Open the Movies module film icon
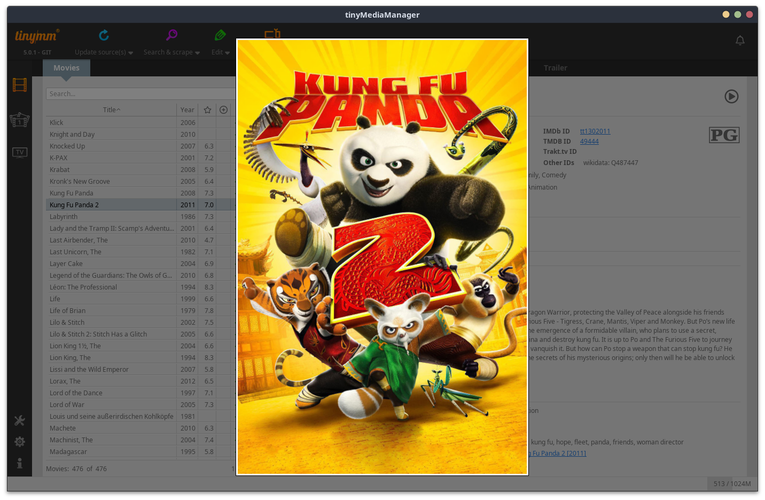 (20, 85)
